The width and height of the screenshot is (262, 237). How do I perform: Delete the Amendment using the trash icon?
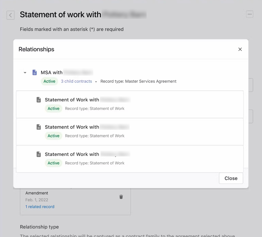[x=121, y=197]
